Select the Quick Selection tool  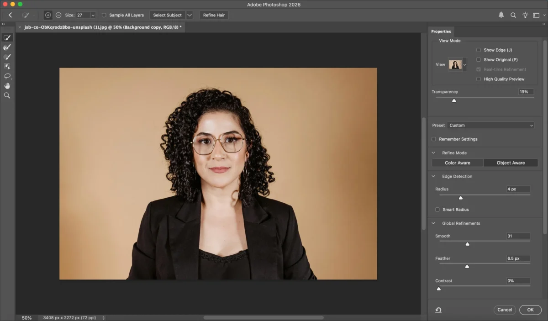[x=7, y=37]
